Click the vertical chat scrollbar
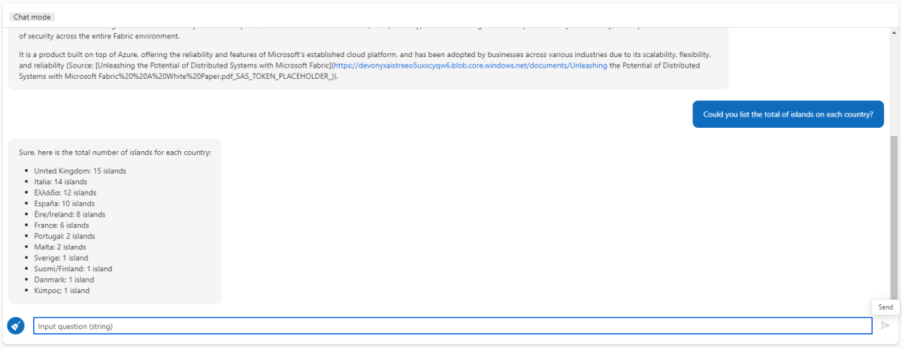This screenshot has height=348, width=902. tap(894, 216)
